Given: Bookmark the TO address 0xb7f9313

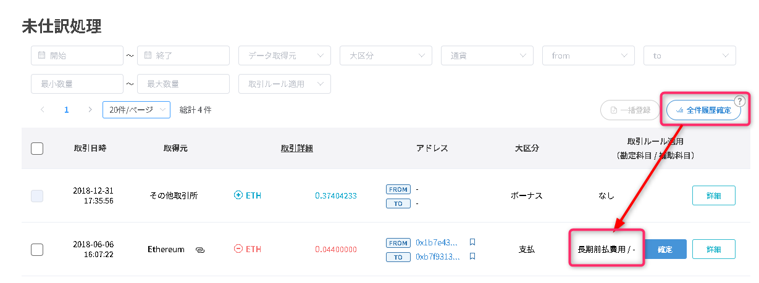Looking at the screenshot, I should 472,256.
